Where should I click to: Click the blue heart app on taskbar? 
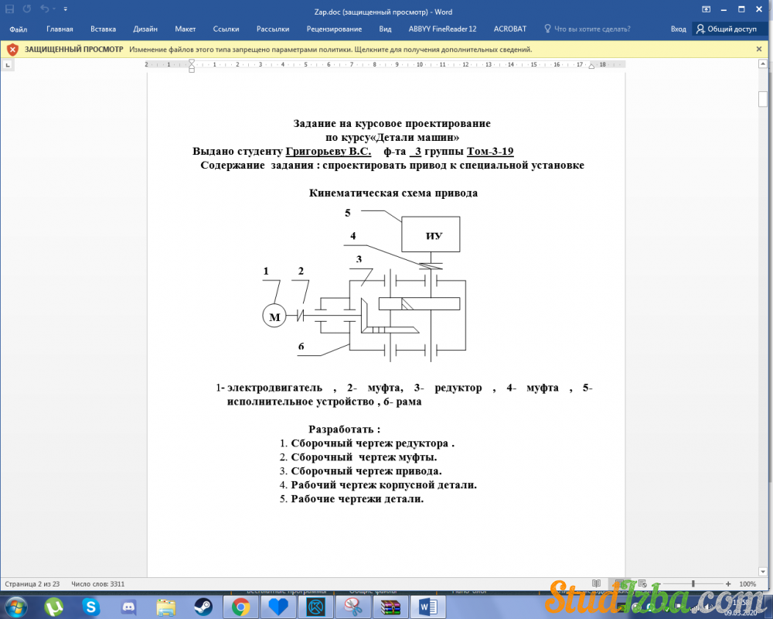(278, 607)
